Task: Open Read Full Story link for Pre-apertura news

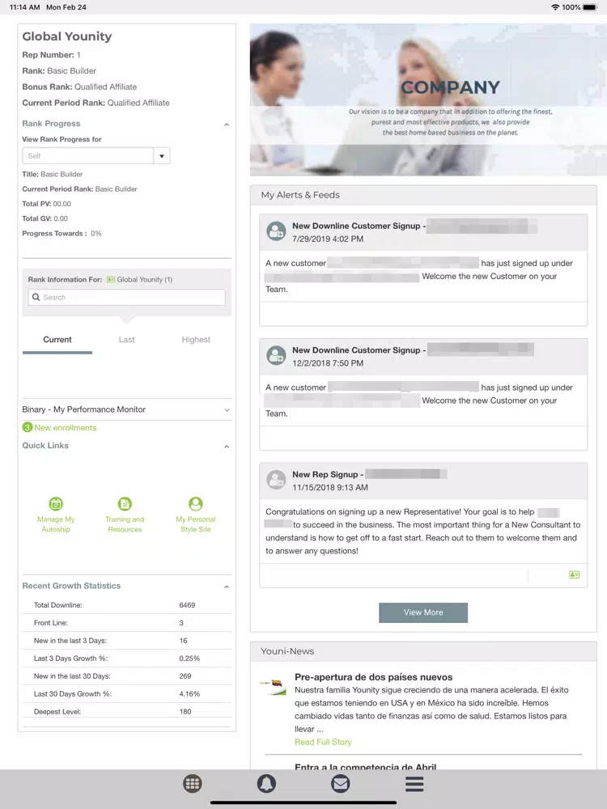Action: [x=323, y=742]
